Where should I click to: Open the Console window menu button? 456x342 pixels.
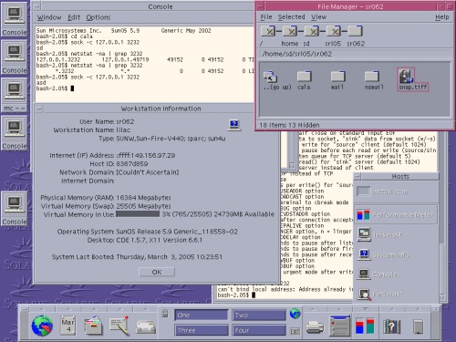36,6
